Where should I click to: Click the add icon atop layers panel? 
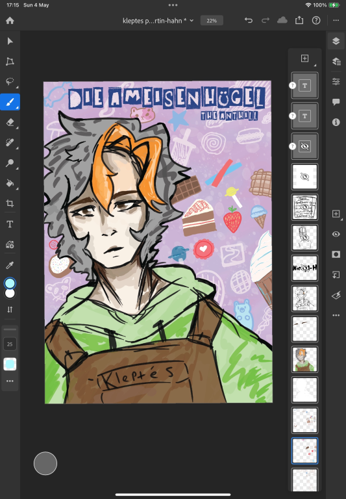pyautogui.click(x=304, y=58)
